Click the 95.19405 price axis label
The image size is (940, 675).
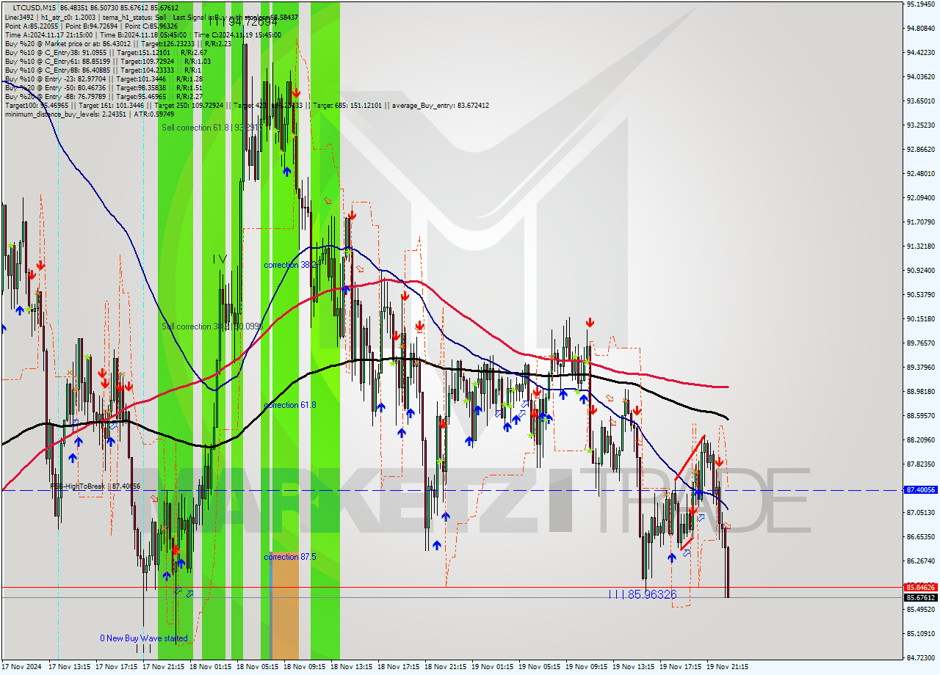(x=921, y=4)
